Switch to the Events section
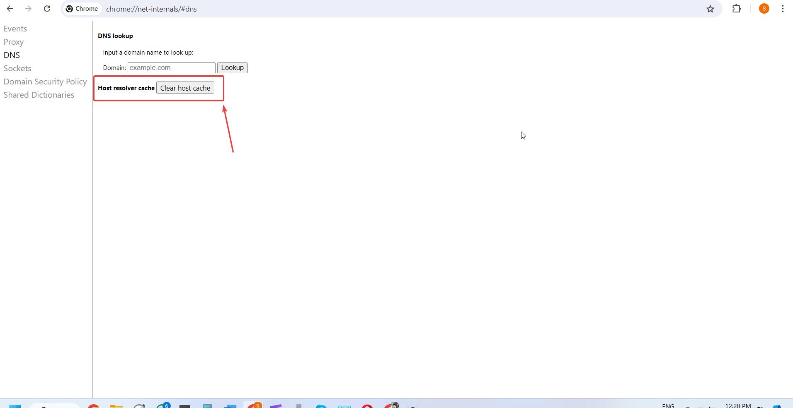This screenshot has height=408, width=793. pyautogui.click(x=15, y=29)
